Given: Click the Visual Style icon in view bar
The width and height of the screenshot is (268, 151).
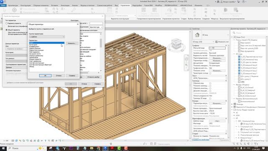Looking at the screenshot, I should [x=16, y=141].
